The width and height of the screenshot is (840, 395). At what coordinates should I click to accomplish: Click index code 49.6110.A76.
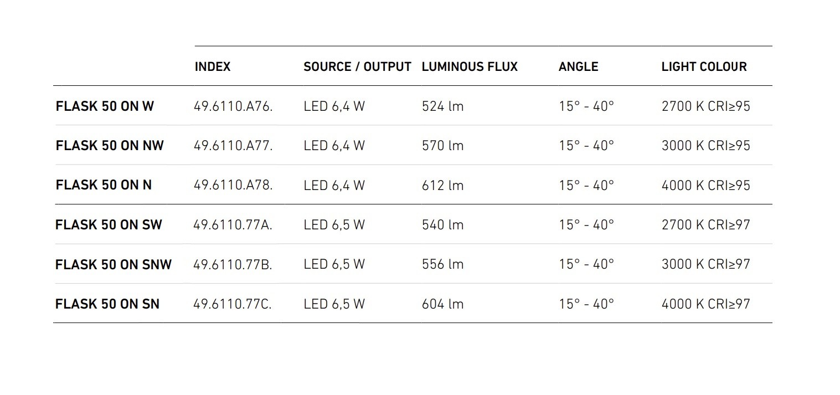[x=233, y=106]
